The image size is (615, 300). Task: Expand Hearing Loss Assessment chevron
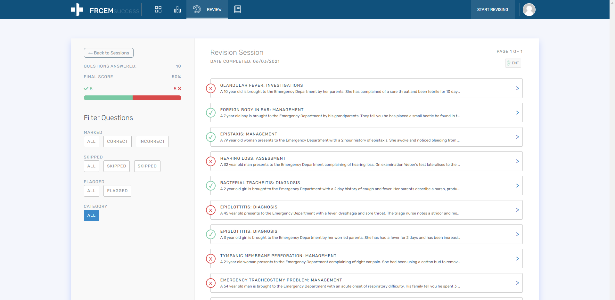[517, 161]
